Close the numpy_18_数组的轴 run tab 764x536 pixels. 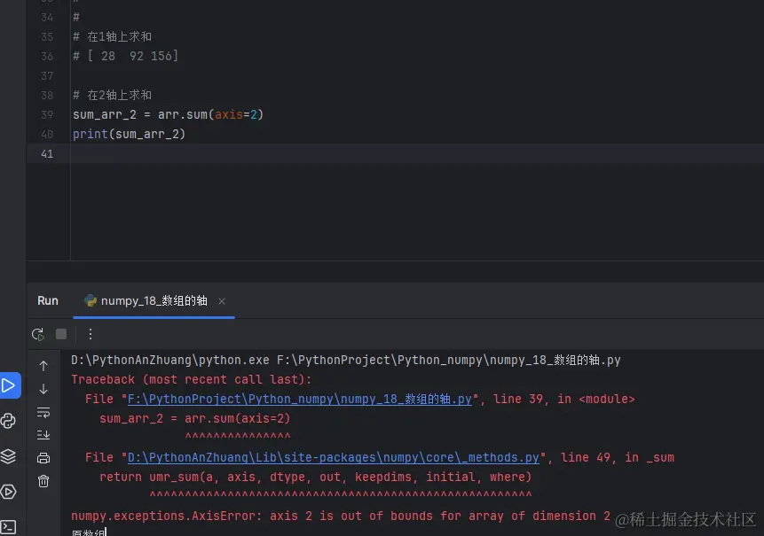tap(222, 301)
